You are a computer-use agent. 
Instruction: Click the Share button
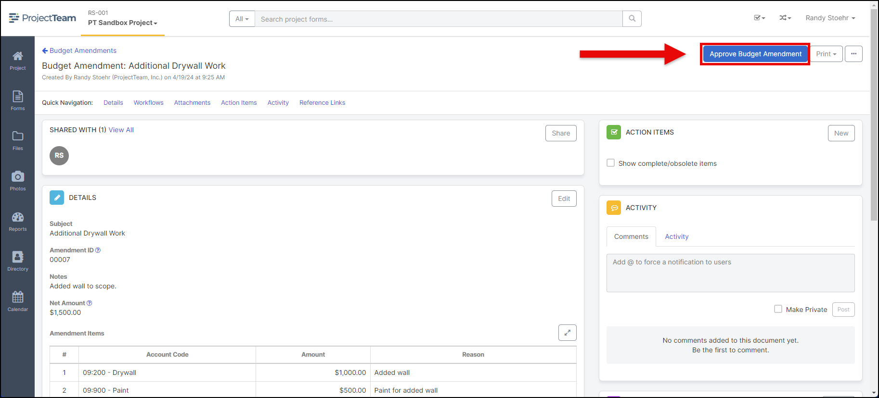pyautogui.click(x=561, y=133)
